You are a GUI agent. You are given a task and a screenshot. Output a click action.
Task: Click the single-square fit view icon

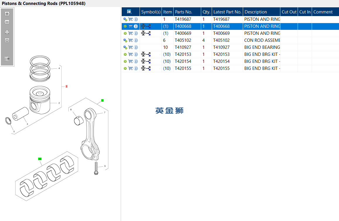tap(7, 40)
